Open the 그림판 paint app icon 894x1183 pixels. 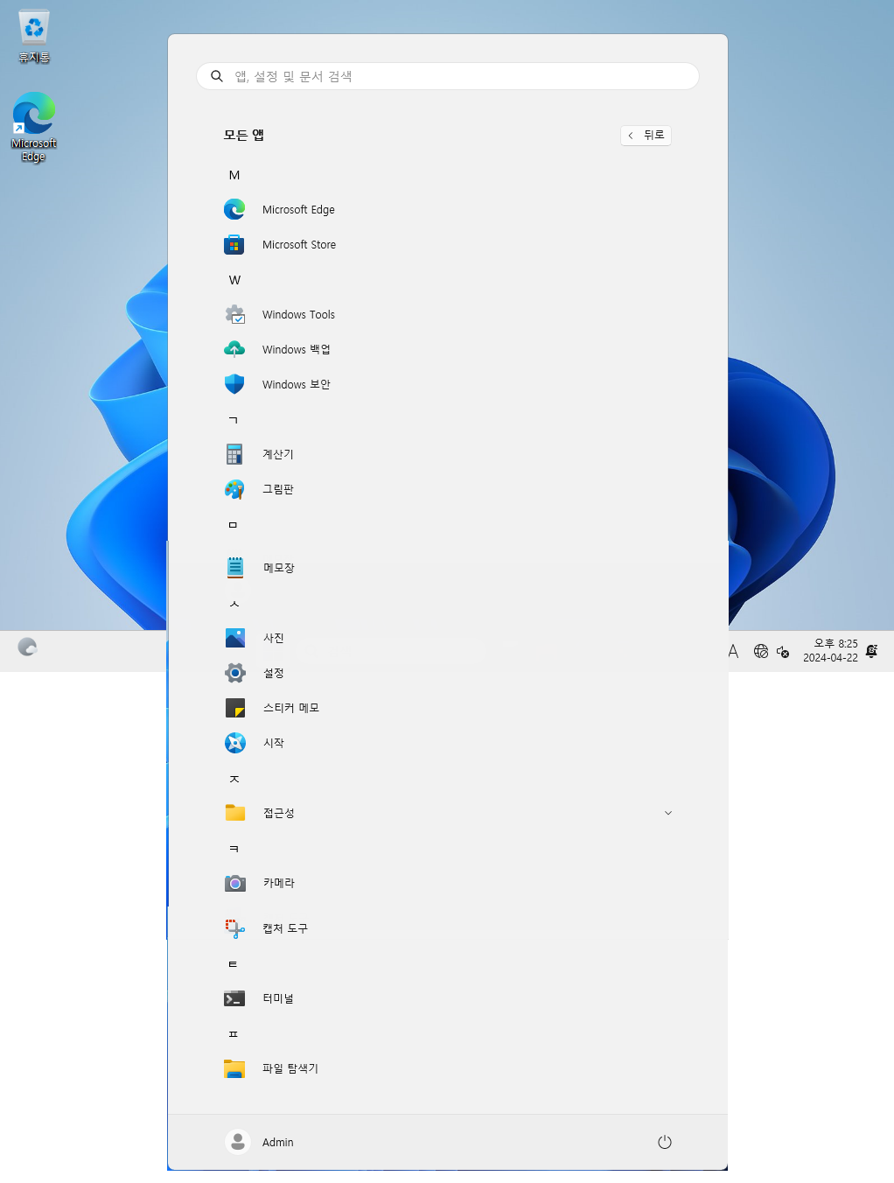(x=234, y=489)
